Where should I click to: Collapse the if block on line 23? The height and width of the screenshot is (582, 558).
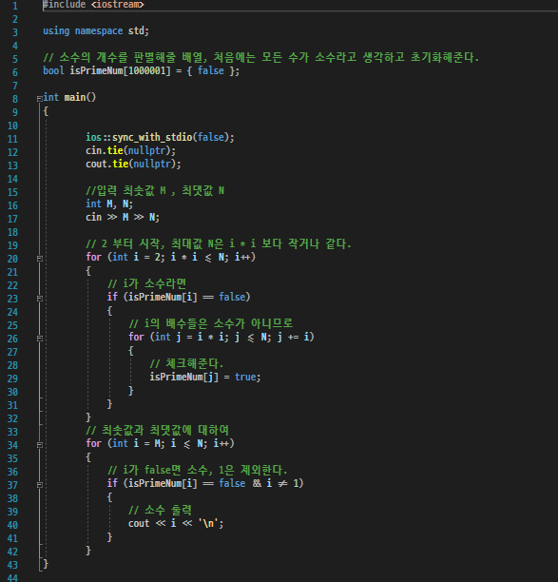coord(39,299)
